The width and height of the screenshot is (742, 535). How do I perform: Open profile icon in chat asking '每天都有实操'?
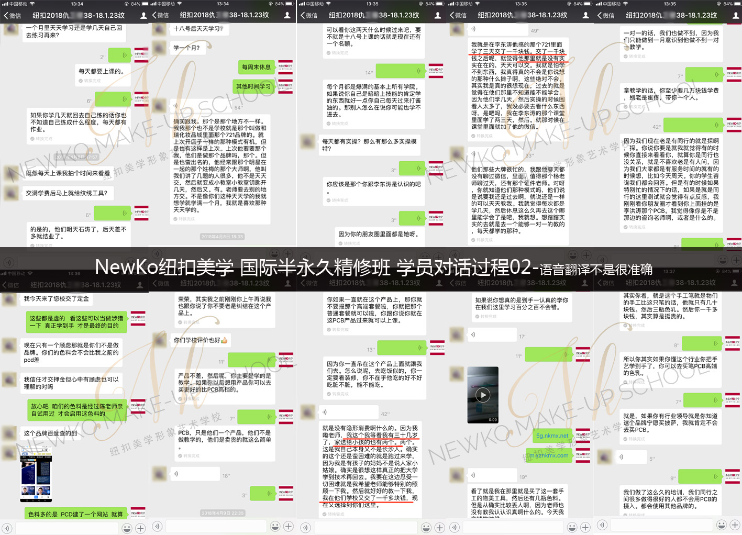(438, 16)
